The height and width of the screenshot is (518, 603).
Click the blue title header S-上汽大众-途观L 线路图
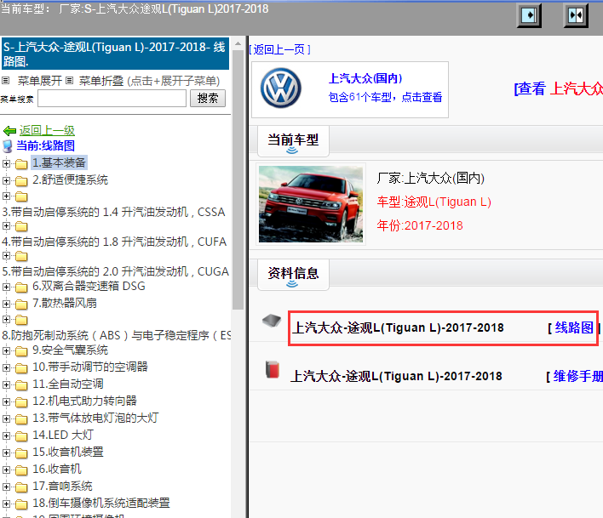coord(115,54)
